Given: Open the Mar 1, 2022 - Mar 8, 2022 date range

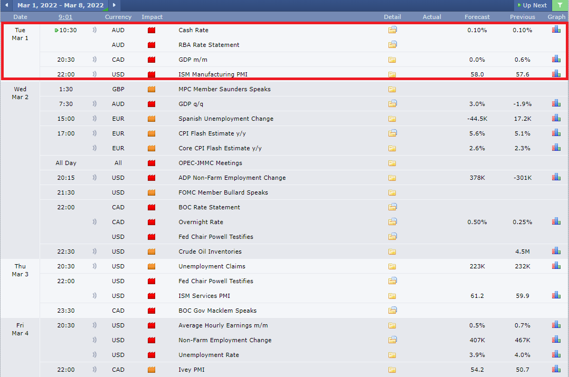Looking at the screenshot, I should pyautogui.click(x=61, y=5).
